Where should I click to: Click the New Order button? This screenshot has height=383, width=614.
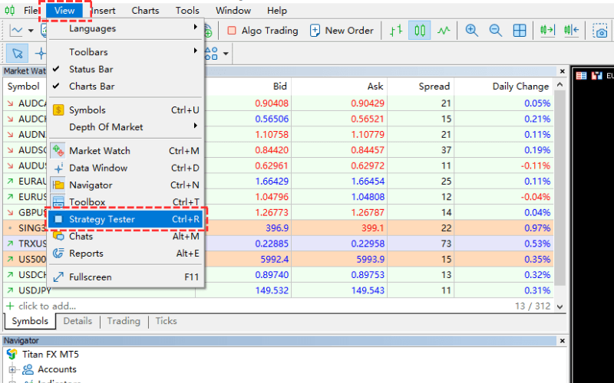tap(342, 31)
